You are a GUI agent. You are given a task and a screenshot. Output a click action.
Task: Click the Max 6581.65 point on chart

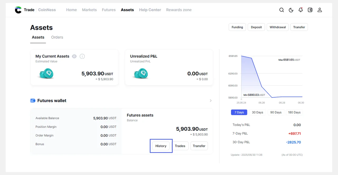241,56
